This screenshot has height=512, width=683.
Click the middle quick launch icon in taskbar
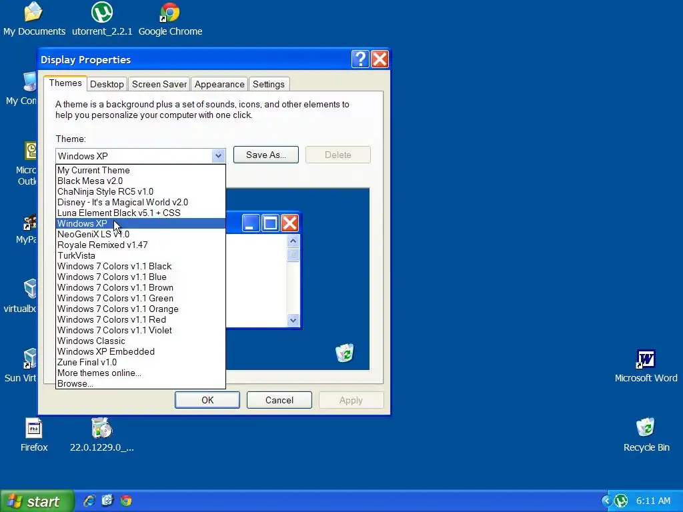point(107,501)
